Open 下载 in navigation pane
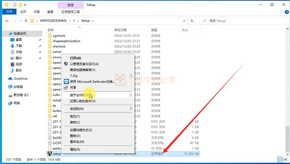Image resolution: width=290 pixels, height=164 pixels. point(19,46)
